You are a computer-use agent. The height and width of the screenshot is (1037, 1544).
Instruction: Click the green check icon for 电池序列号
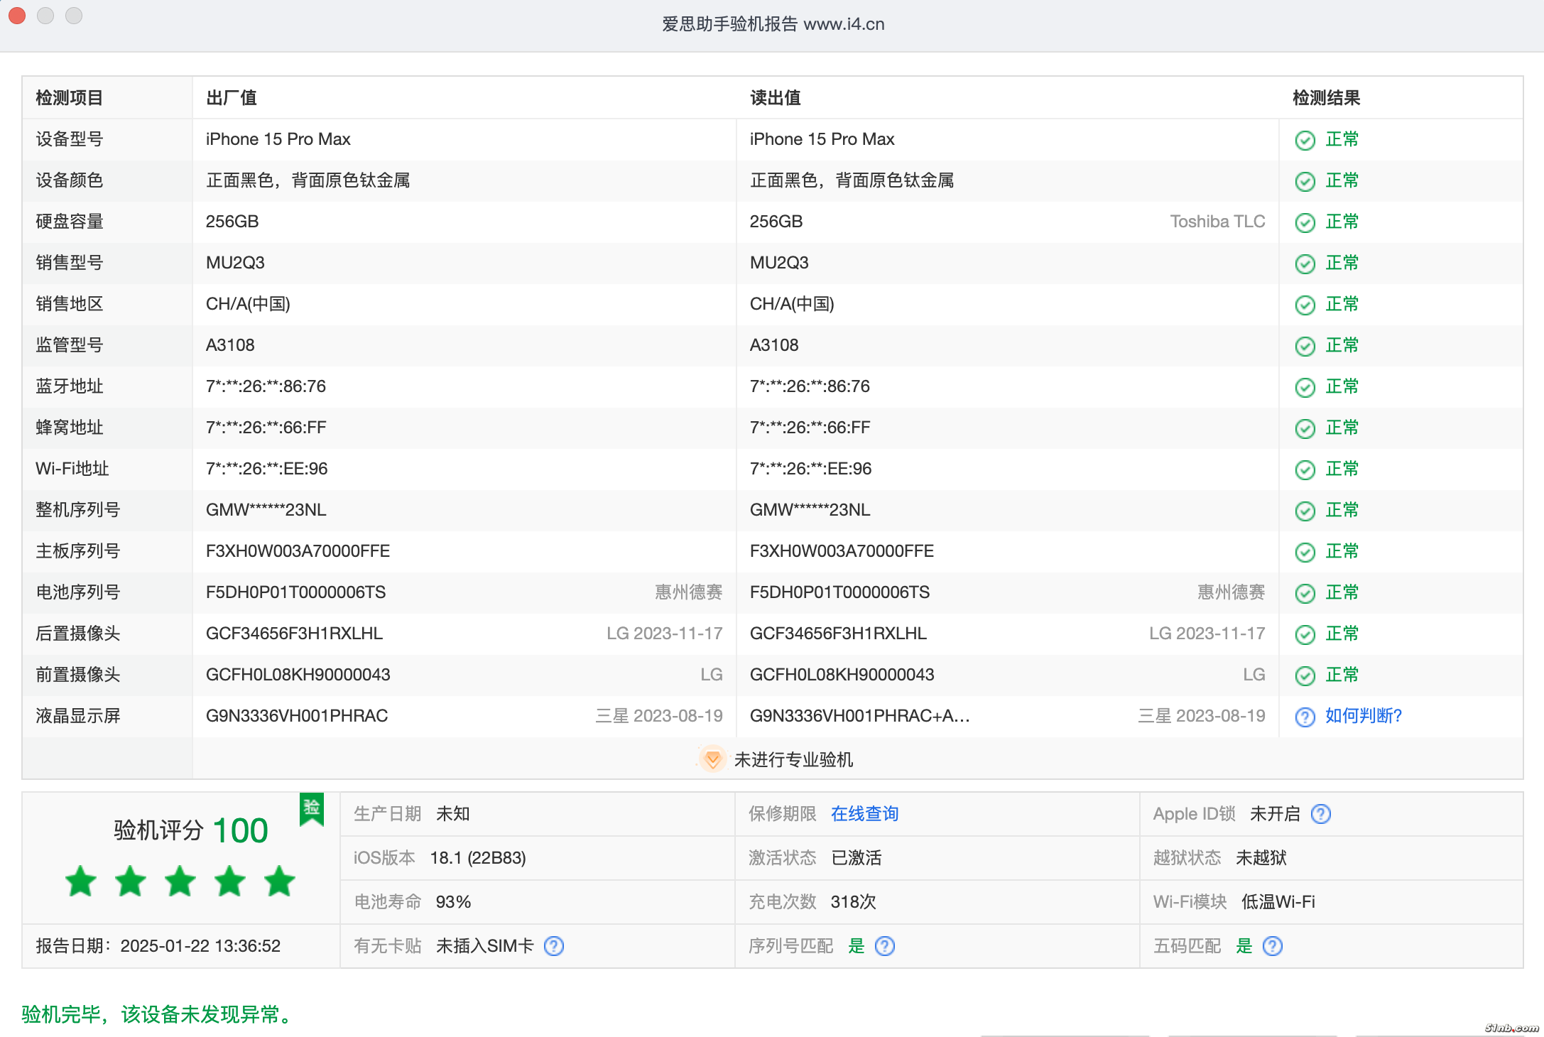1305,593
